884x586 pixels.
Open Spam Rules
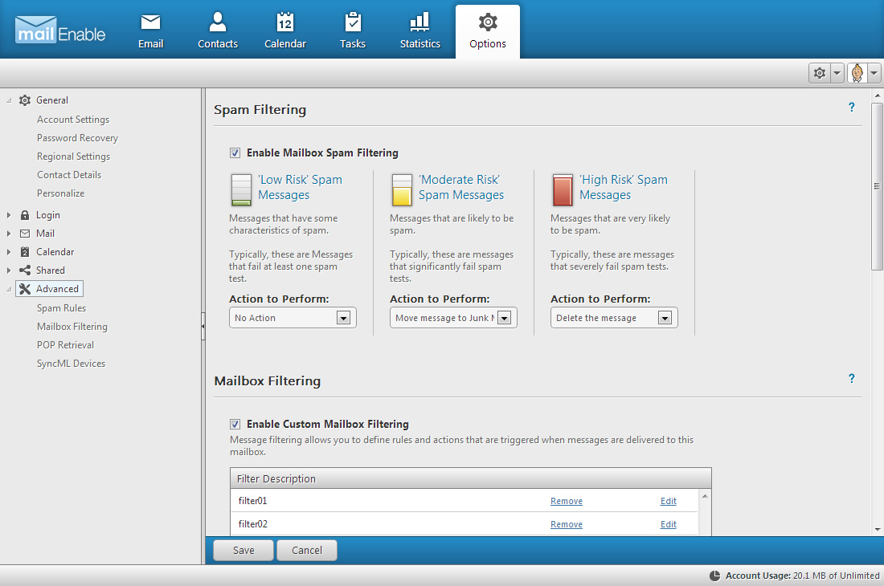[61, 308]
